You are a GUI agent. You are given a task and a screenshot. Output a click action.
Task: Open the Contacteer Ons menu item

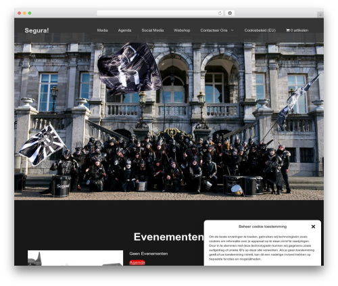[214, 30]
